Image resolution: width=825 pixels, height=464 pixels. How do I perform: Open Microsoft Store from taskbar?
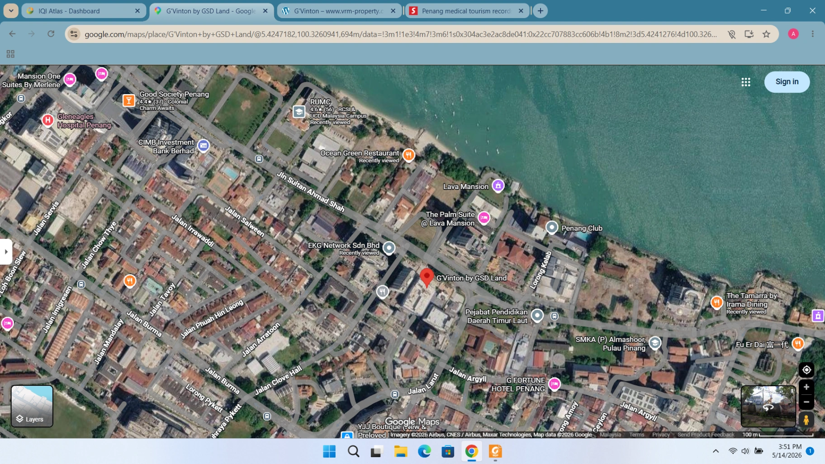click(x=448, y=451)
